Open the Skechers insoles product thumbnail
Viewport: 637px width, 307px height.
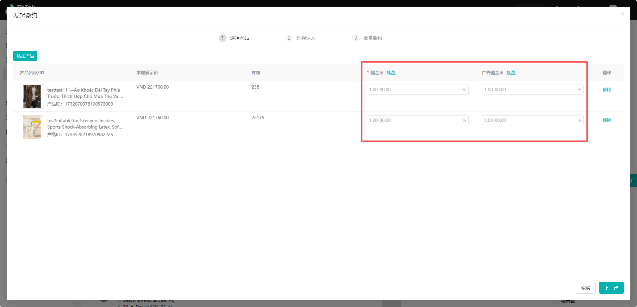[x=32, y=127]
